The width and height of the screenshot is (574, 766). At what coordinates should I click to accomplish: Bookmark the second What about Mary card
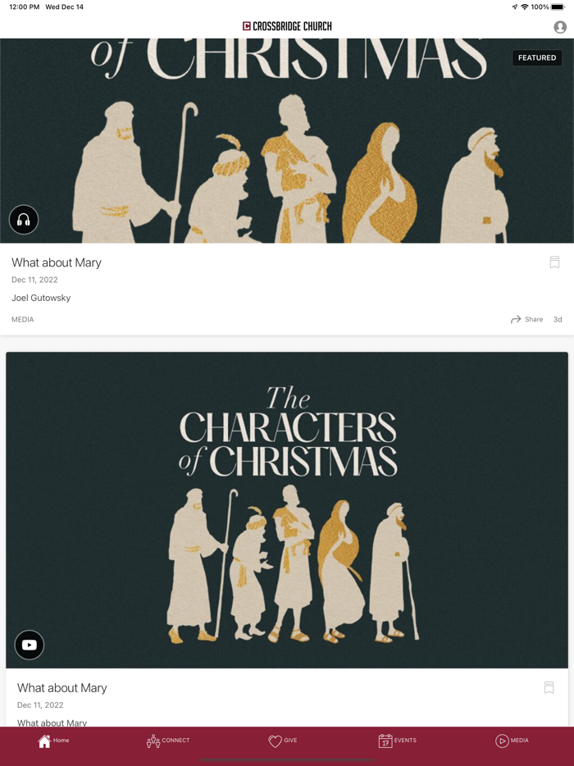549,688
